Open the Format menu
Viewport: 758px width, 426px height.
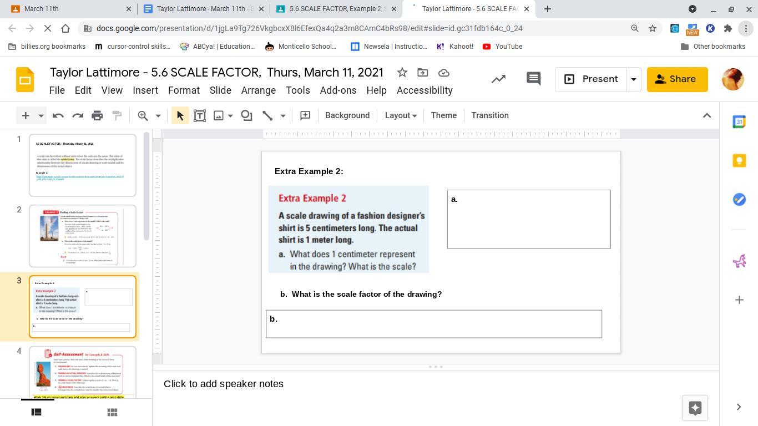tap(184, 90)
